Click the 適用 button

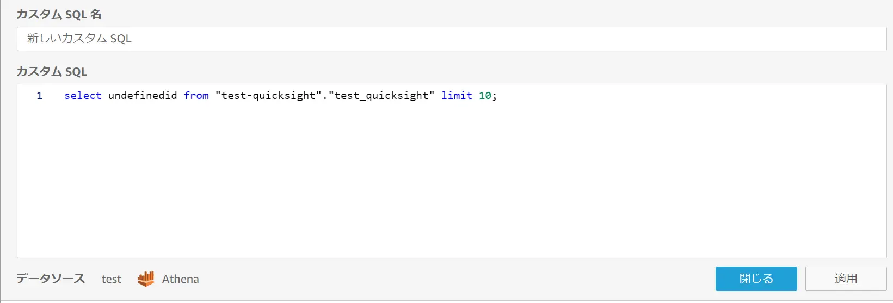846,279
